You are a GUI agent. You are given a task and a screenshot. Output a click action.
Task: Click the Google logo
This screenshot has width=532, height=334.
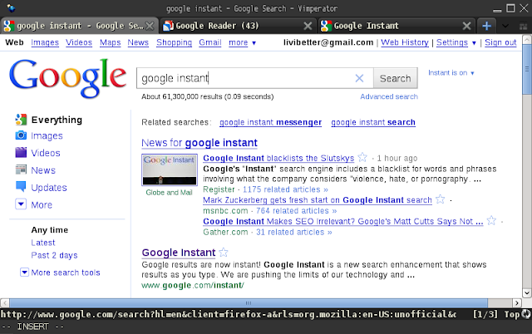(x=68, y=77)
